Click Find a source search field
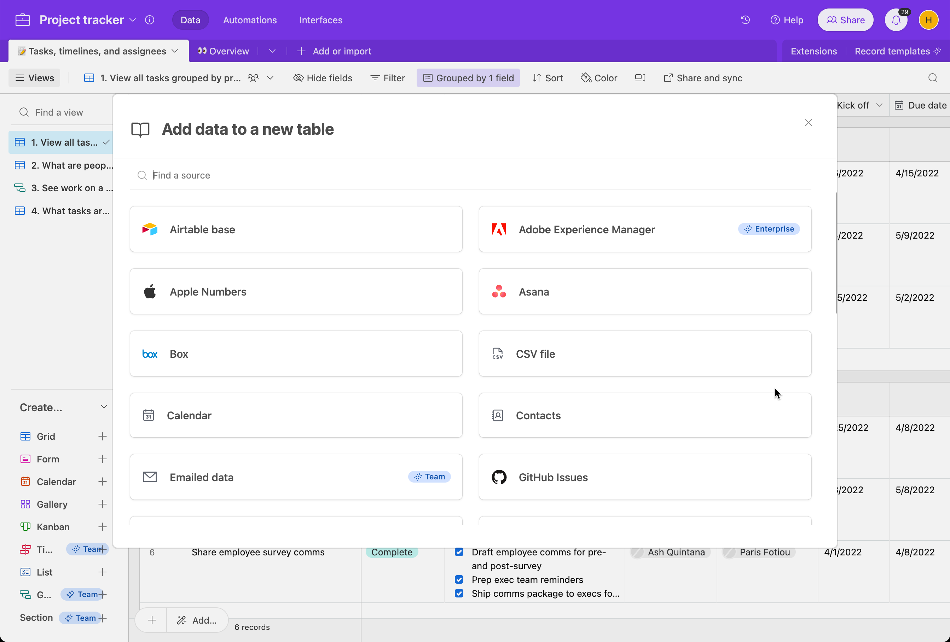The height and width of the screenshot is (642, 950). 470,175
